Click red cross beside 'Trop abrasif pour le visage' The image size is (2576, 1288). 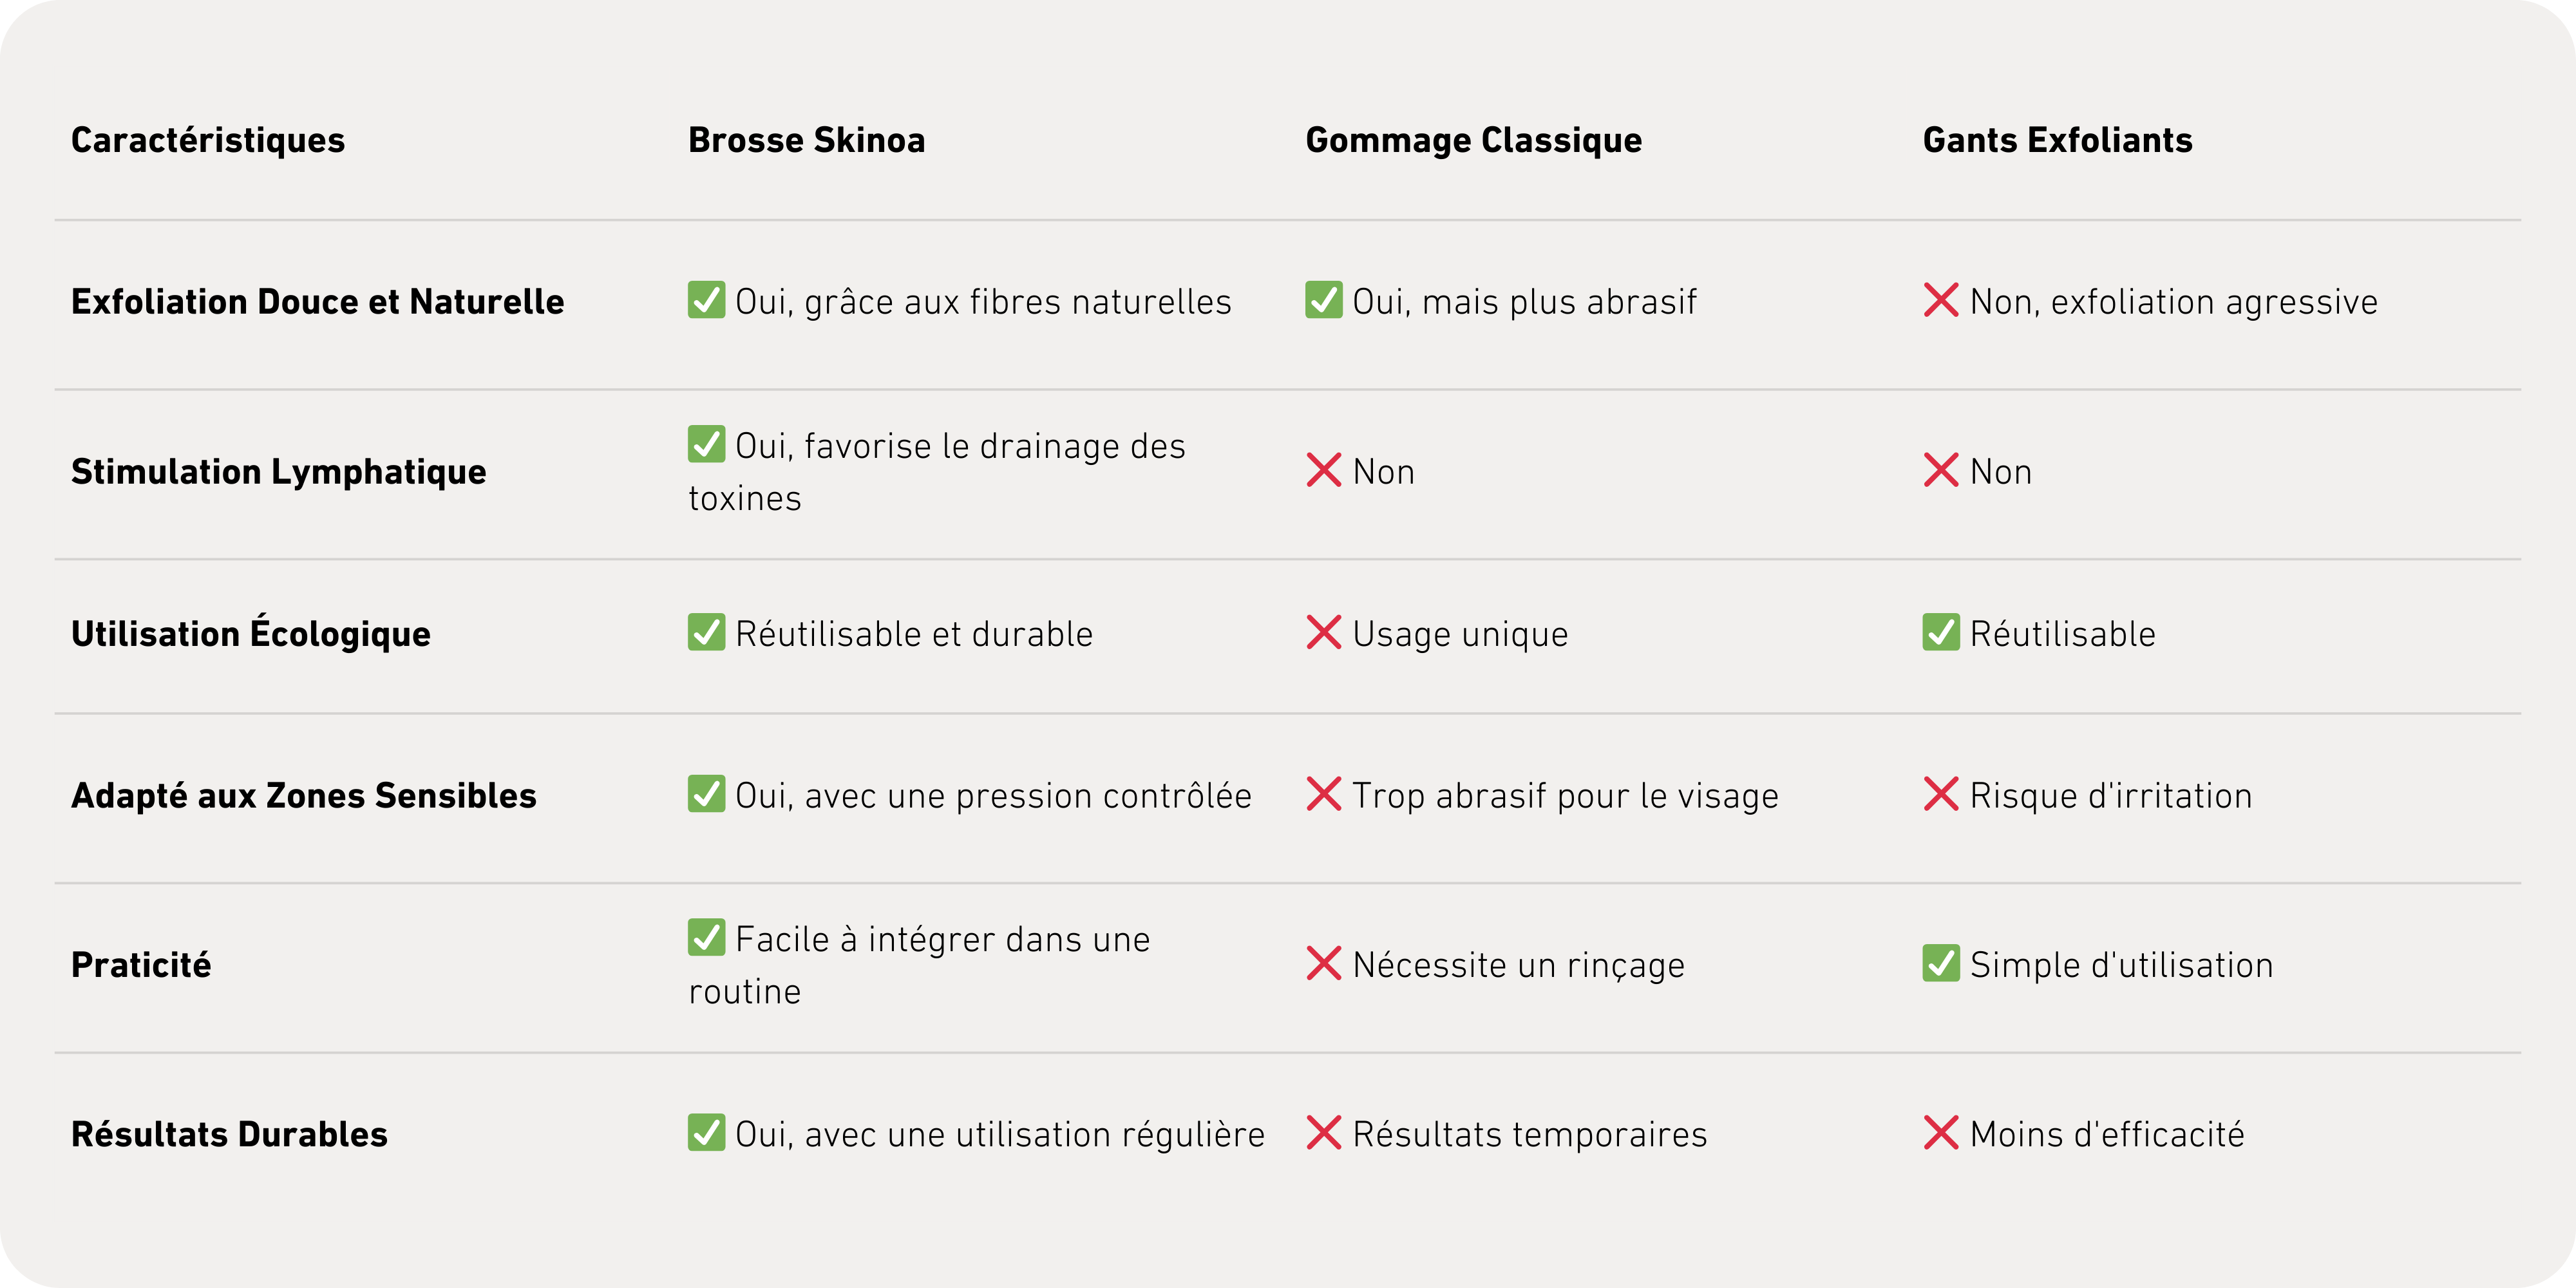[x=1324, y=794]
